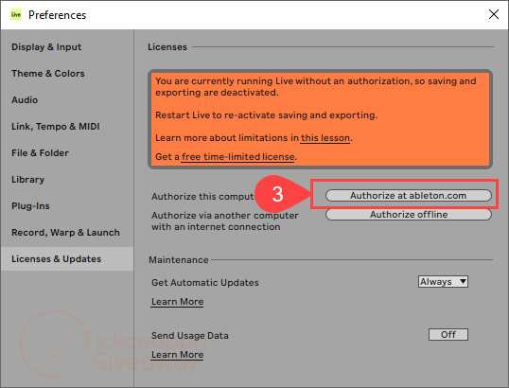Select the Licenses & Updates tab

[x=67, y=258]
